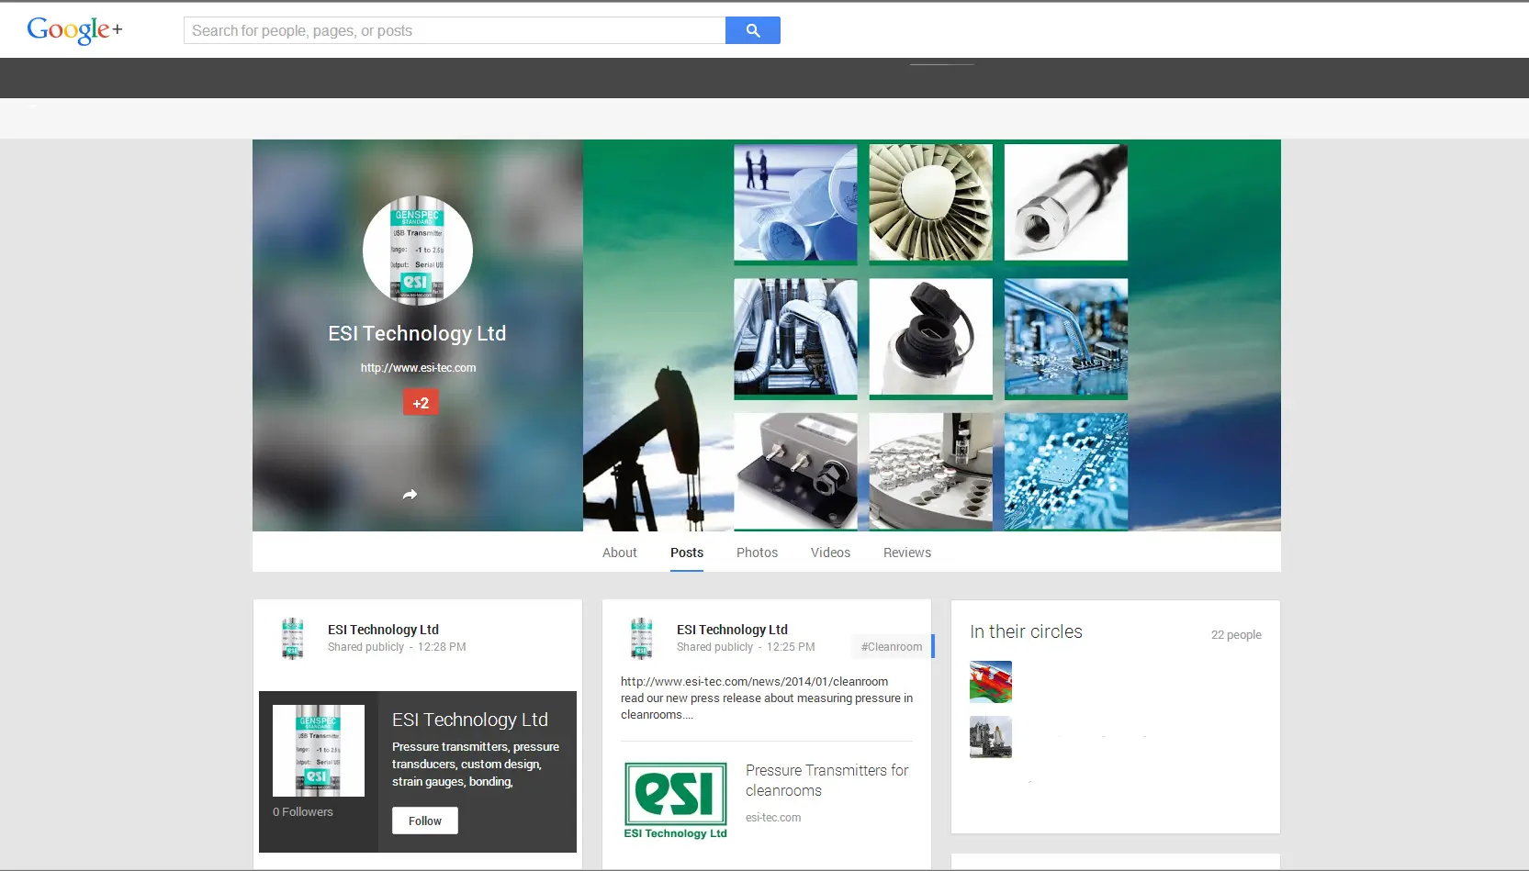Viewport: 1529px width, 871px height.
Task: Click the turbine fan cover photo tile
Action: tap(930, 202)
